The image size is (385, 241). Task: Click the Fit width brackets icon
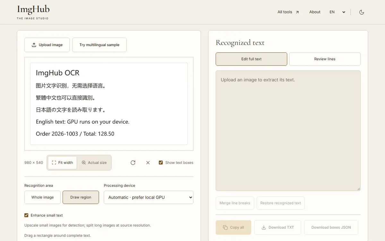54,163
